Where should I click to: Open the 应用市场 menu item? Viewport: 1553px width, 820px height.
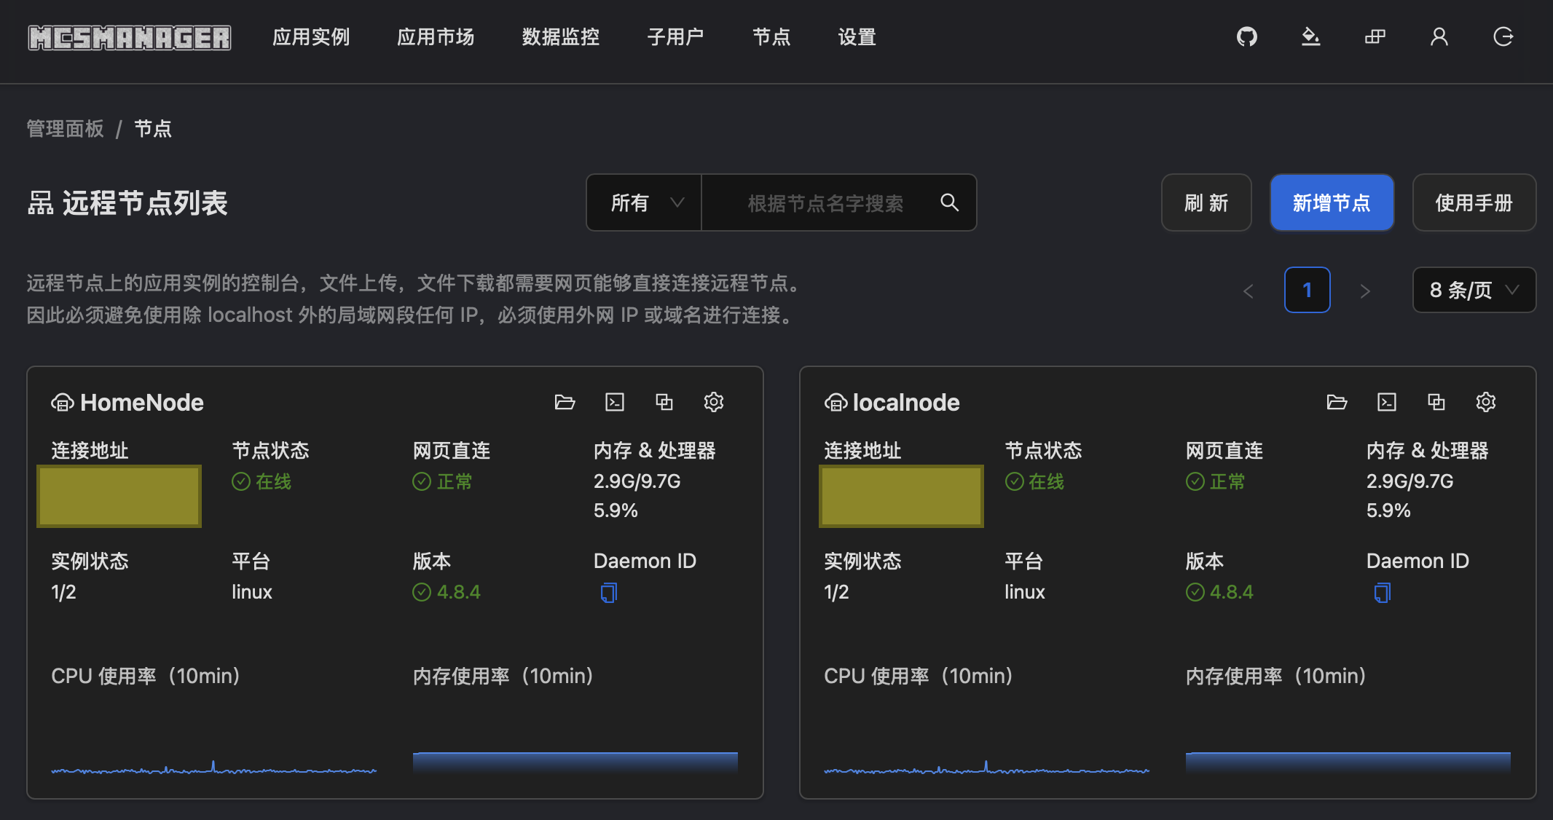pyautogui.click(x=436, y=37)
